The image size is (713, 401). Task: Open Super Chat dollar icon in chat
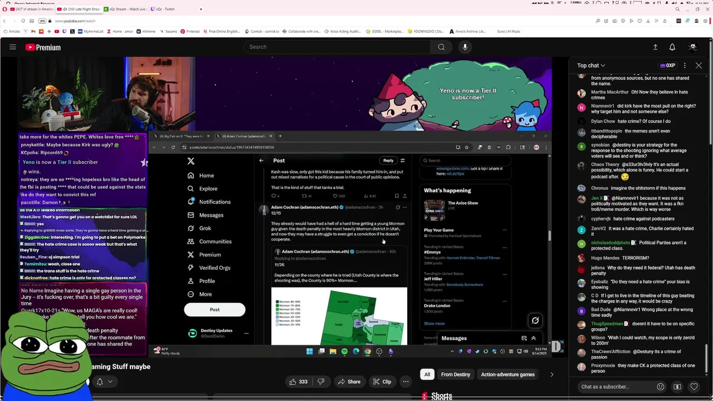click(677, 387)
